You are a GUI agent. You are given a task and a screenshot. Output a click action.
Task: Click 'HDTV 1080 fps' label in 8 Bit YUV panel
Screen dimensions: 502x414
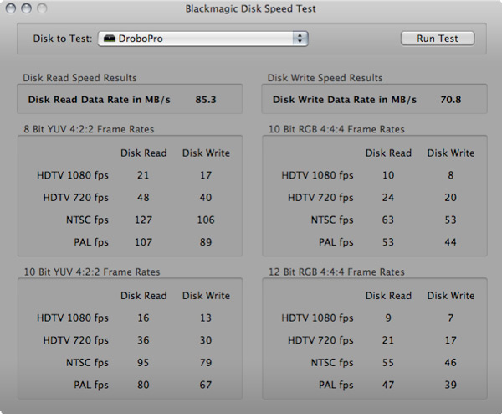73,175
